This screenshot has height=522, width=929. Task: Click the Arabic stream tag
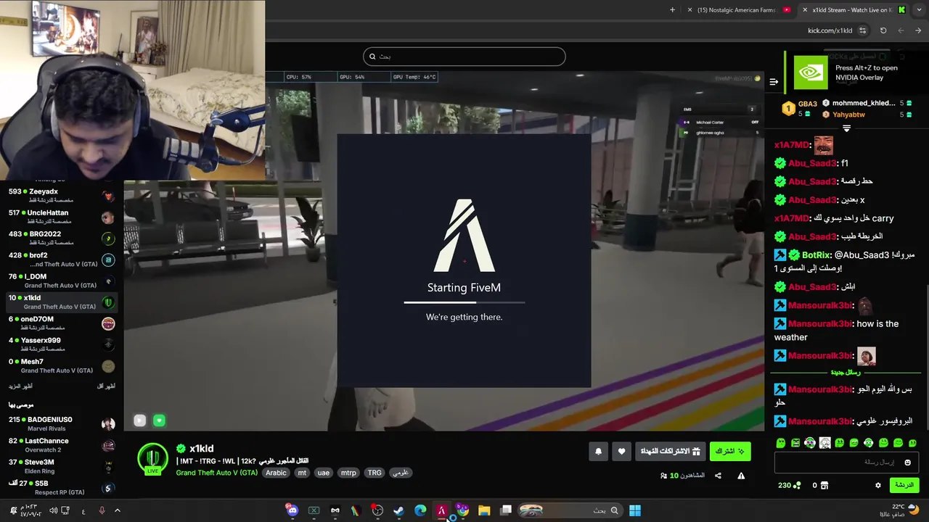276,473
